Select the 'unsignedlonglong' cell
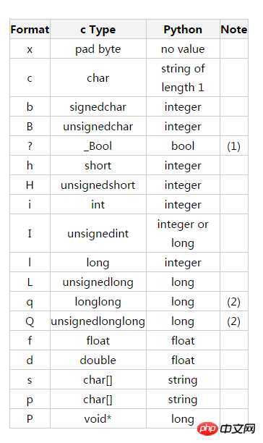This screenshot has width=263, height=443. click(x=98, y=321)
